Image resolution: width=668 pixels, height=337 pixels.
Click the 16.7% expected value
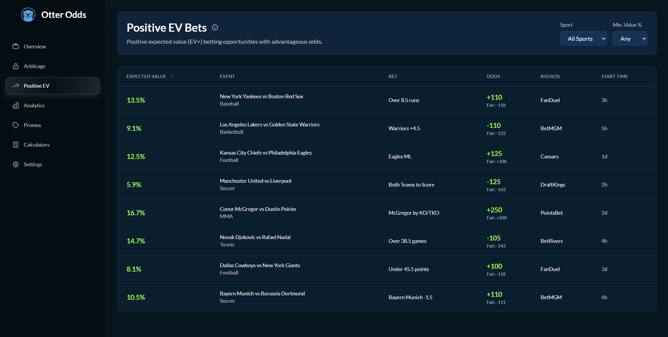[136, 213]
